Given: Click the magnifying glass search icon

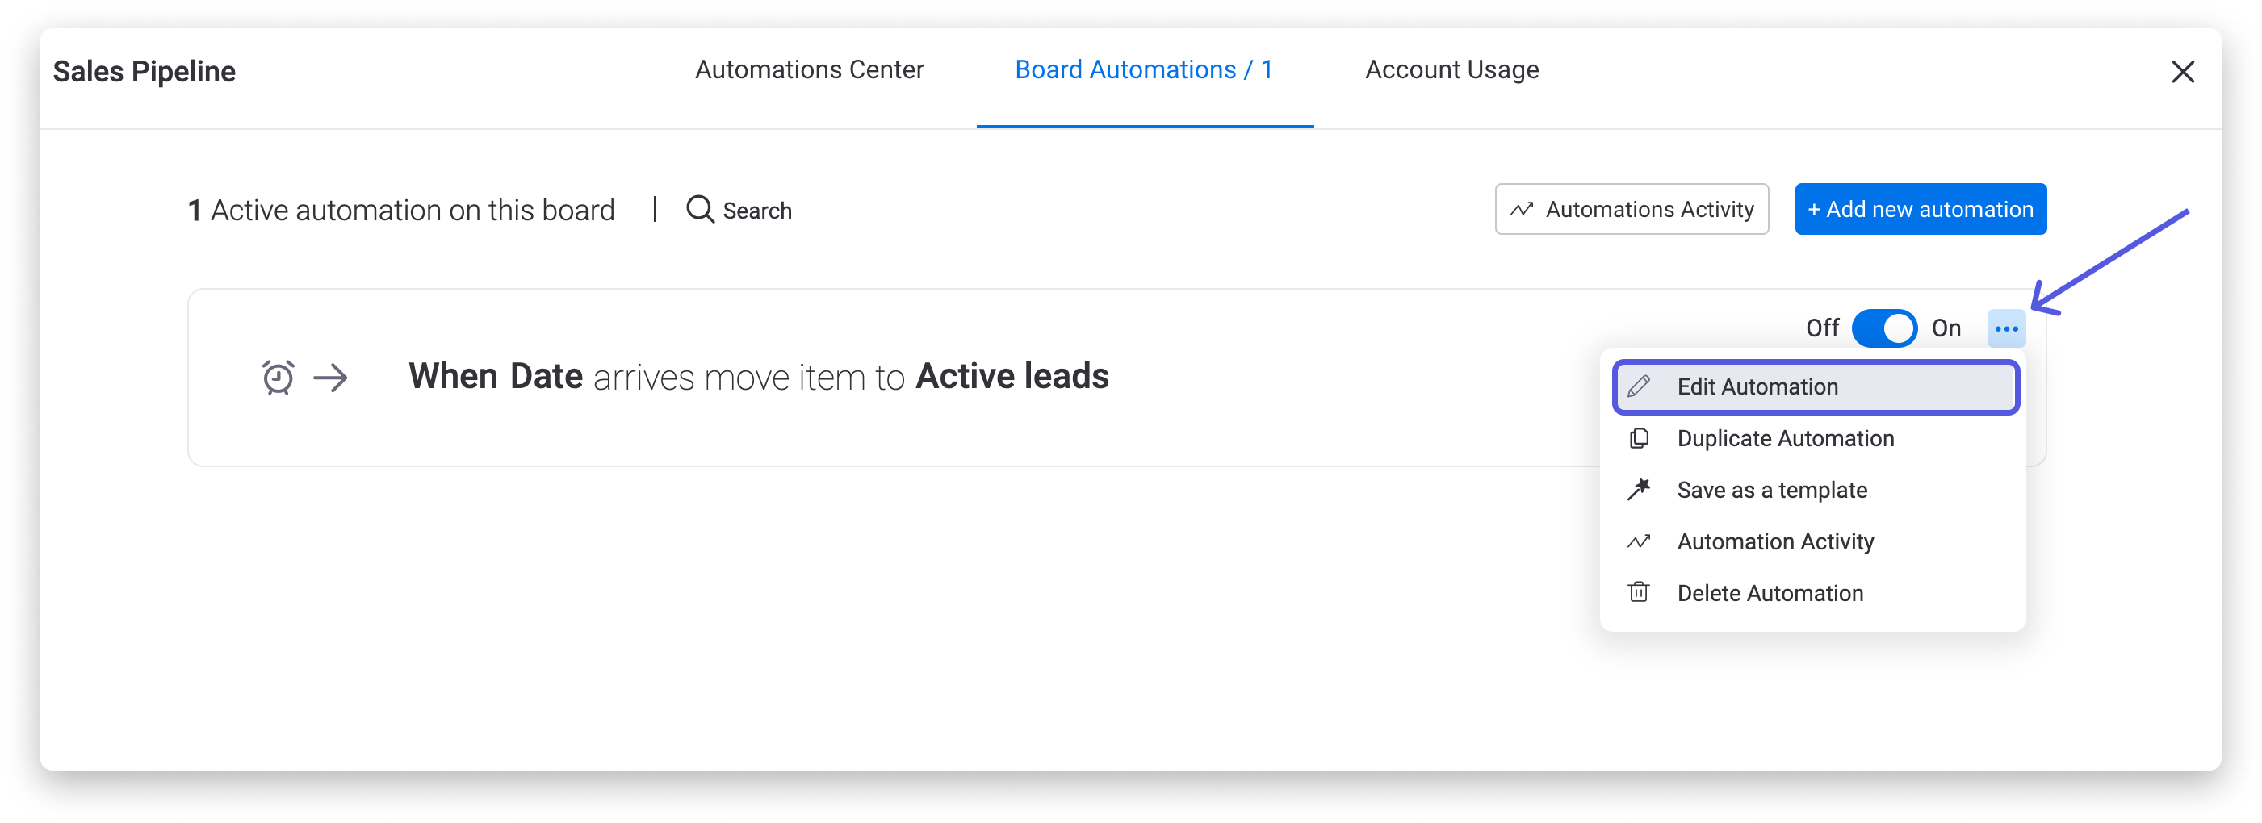Looking at the screenshot, I should point(699,209).
